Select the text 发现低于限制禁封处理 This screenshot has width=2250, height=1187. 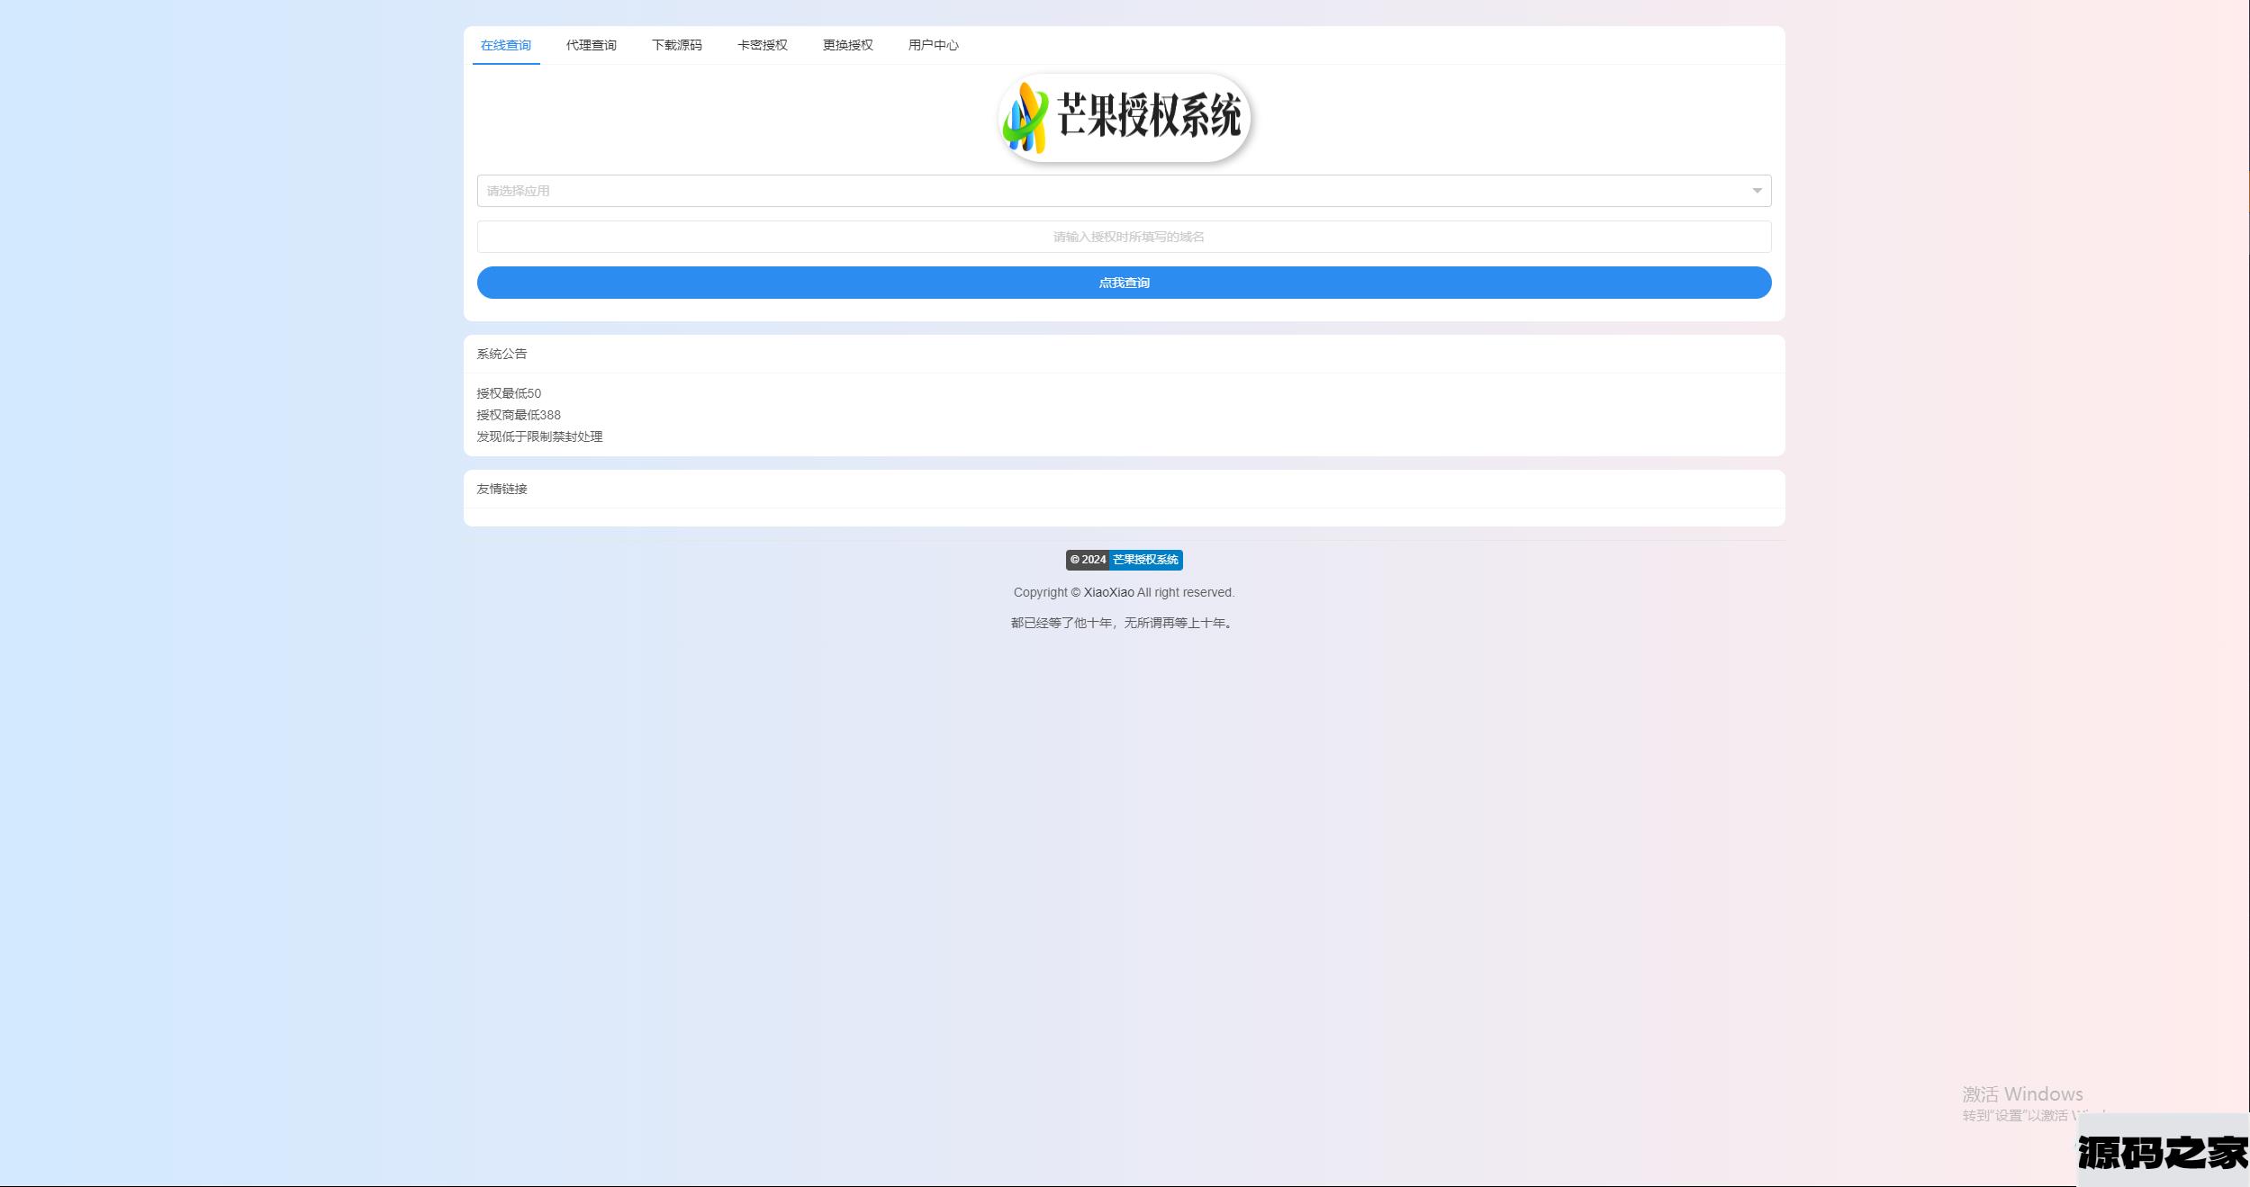click(x=539, y=436)
